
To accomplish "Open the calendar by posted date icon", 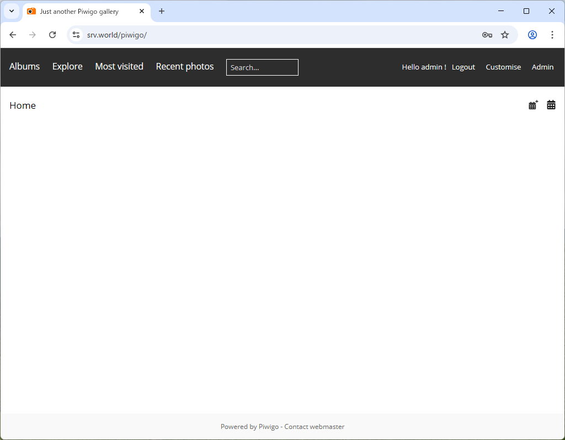I will [551, 104].
